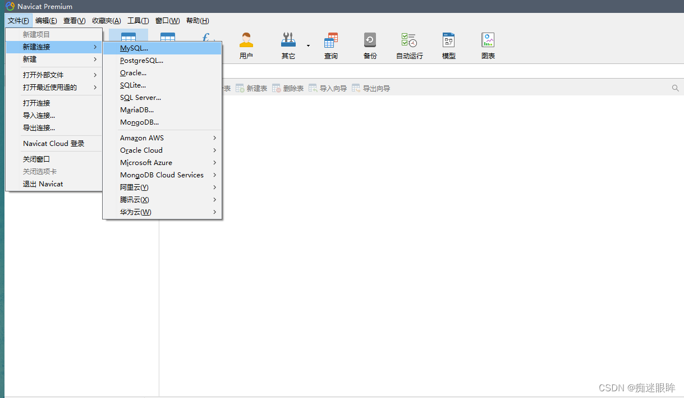
Task: Choose 退出 Navicat
Action: coord(54,184)
